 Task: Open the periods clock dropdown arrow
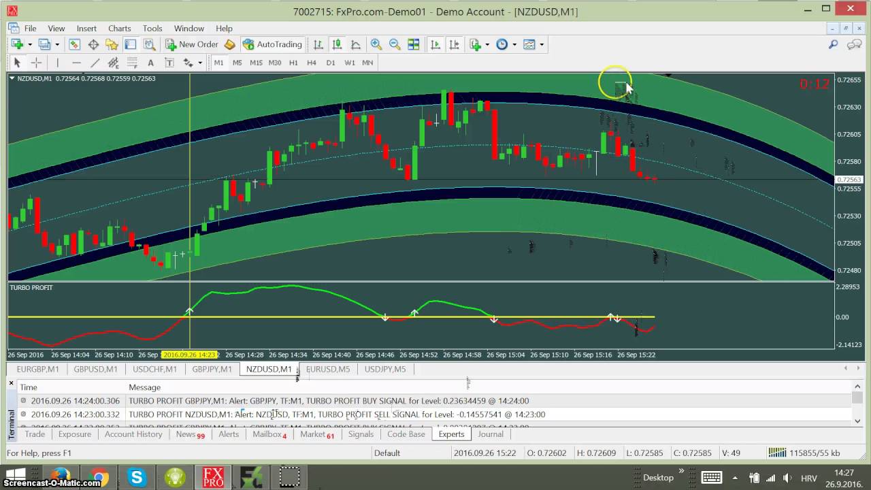(514, 44)
